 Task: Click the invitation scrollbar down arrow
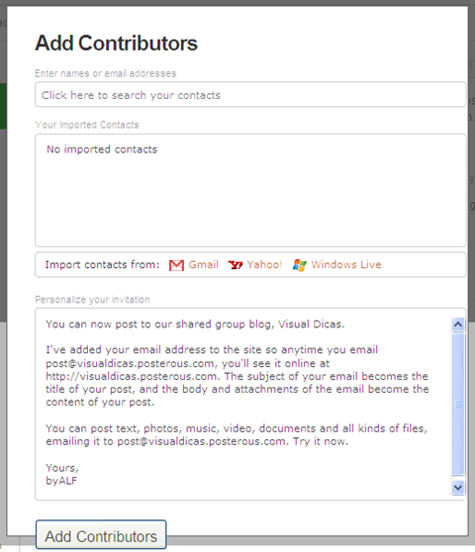point(458,488)
